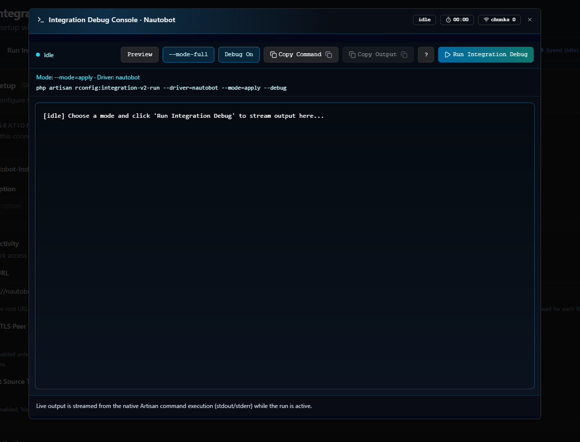Click inside the console output area

coord(285,245)
